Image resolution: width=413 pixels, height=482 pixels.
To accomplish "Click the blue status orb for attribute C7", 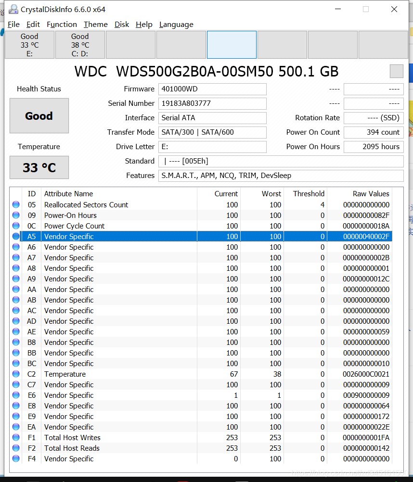I will point(16,384).
